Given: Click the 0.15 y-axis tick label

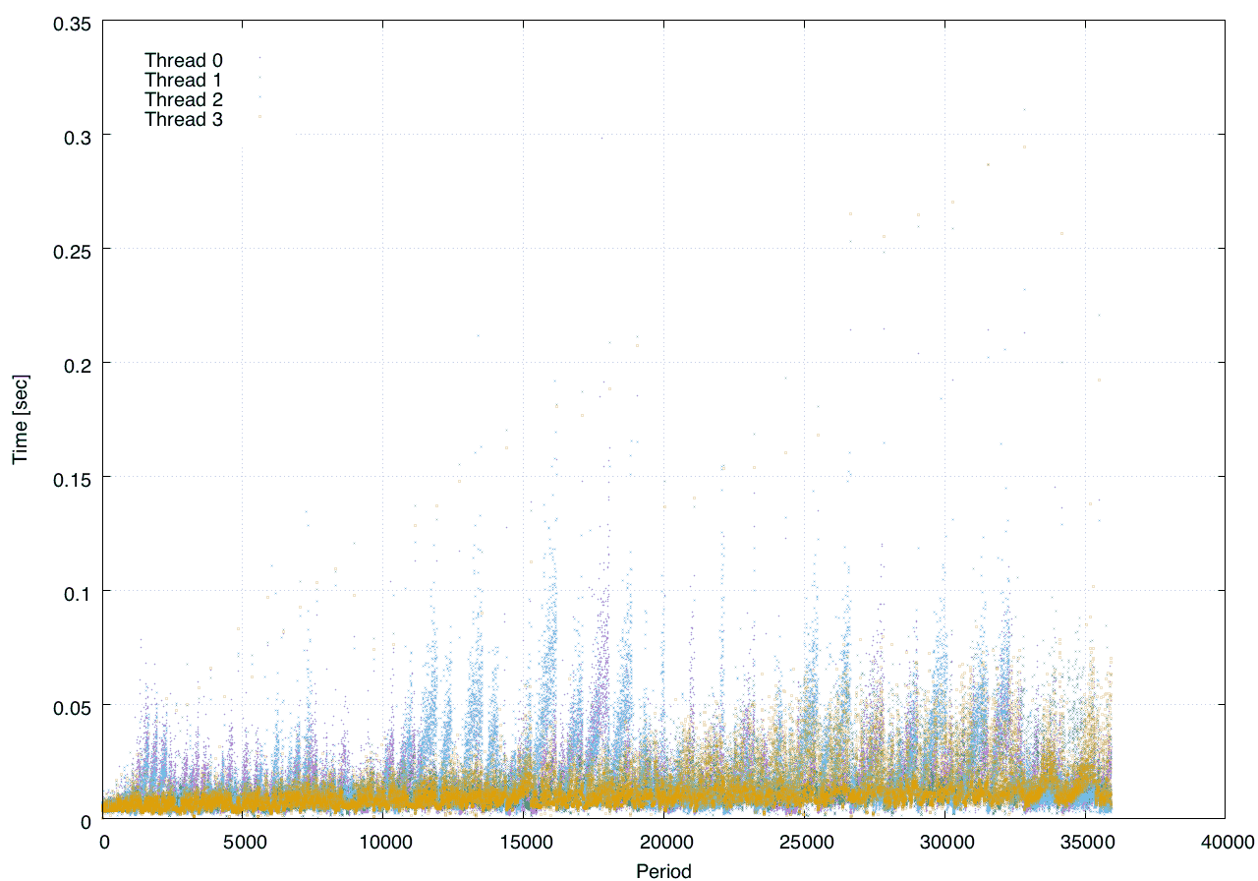Looking at the screenshot, I should tap(71, 478).
